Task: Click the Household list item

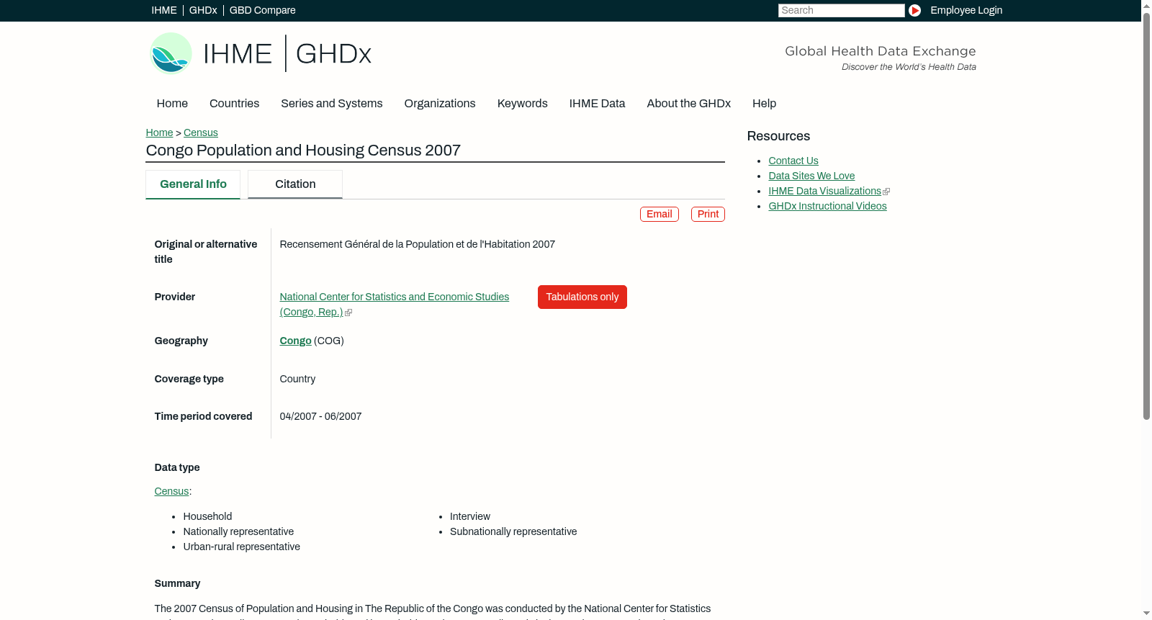Action: [208, 516]
